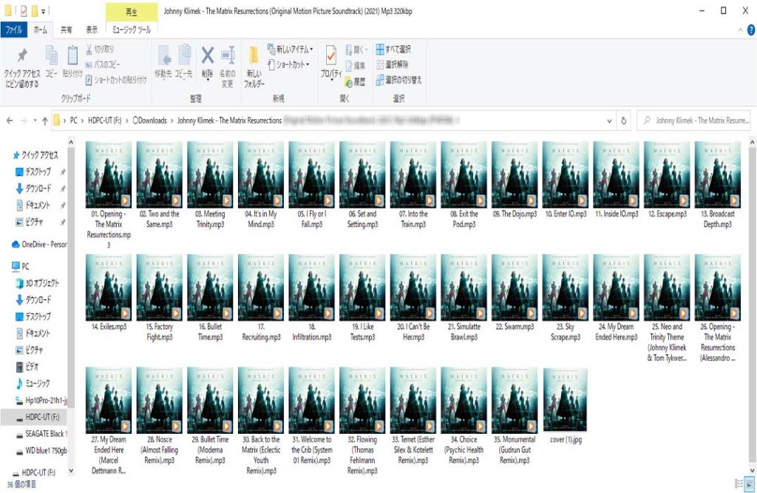Open the View (表示) ribbon tab
The height and width of the screenshot is (493, 757).
click(92, 30)
